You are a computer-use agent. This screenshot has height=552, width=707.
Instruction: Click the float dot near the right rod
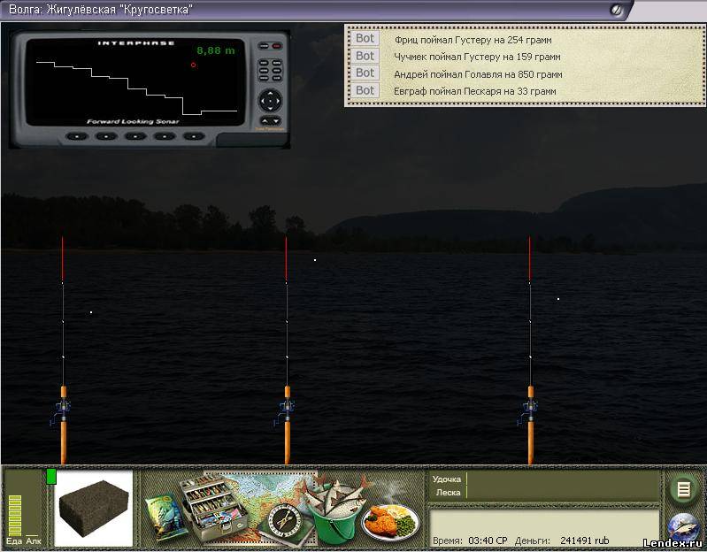(558, 299)
